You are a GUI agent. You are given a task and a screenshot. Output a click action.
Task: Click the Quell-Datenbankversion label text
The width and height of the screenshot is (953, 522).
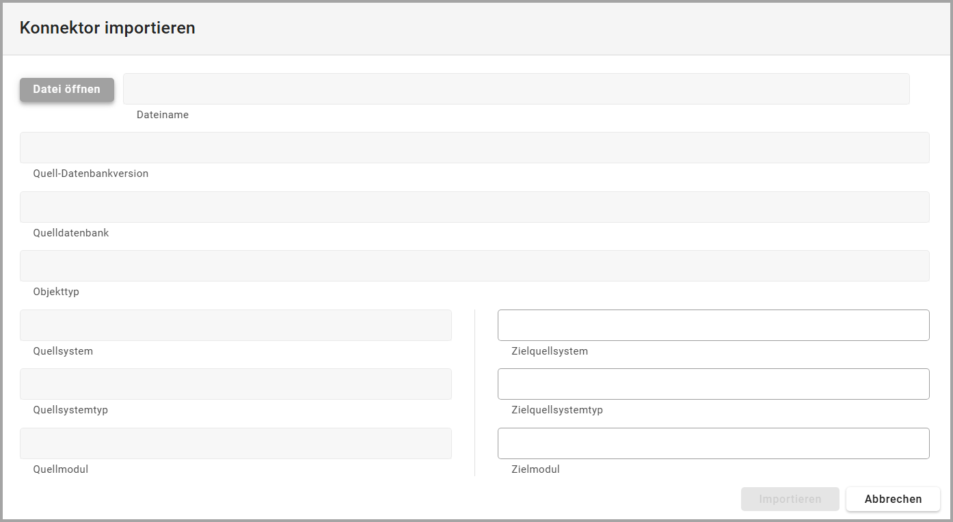[90, 174]
